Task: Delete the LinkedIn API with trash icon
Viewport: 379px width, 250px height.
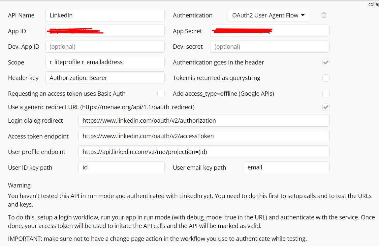Action: (x=324, y=15)
